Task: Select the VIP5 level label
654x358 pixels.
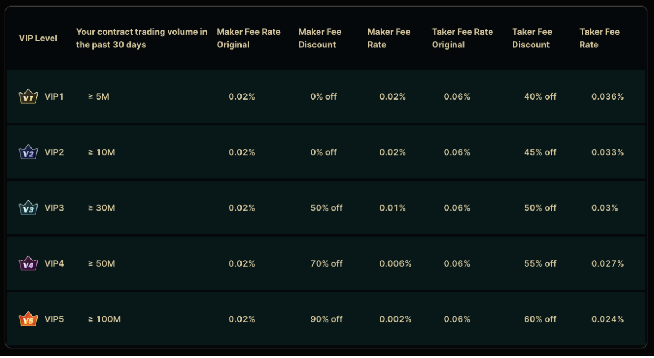Action: click(x=54, y=319)
